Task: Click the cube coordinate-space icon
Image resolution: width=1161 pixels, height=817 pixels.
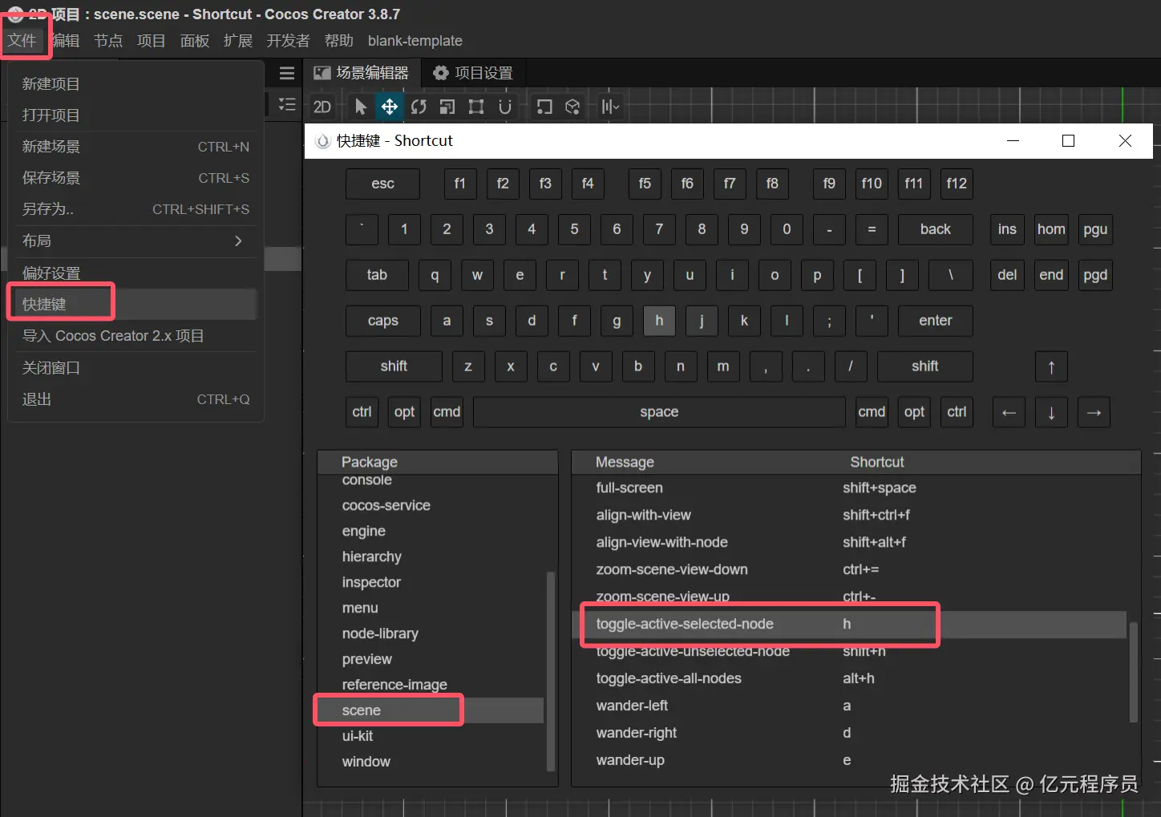Action: coord(572,107)
